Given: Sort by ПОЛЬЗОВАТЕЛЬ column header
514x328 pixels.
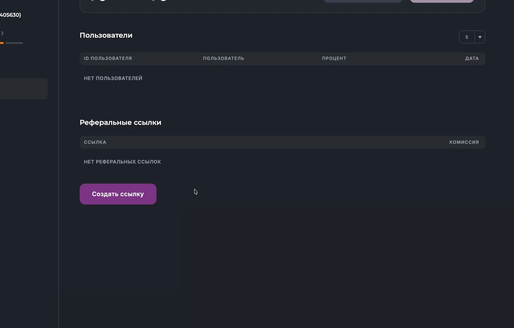Looking at the screenshot, I should (223, 59).
